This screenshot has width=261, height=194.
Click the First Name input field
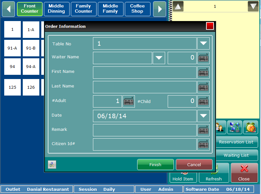click(145, 73)
